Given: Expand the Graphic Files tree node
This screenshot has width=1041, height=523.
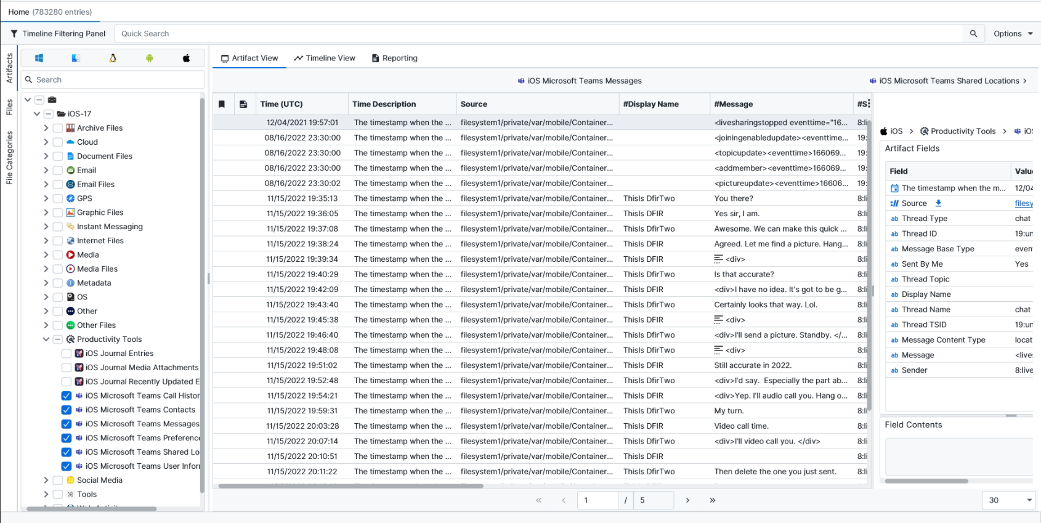Looking at the screenshot, I should (x=46, y=213).
